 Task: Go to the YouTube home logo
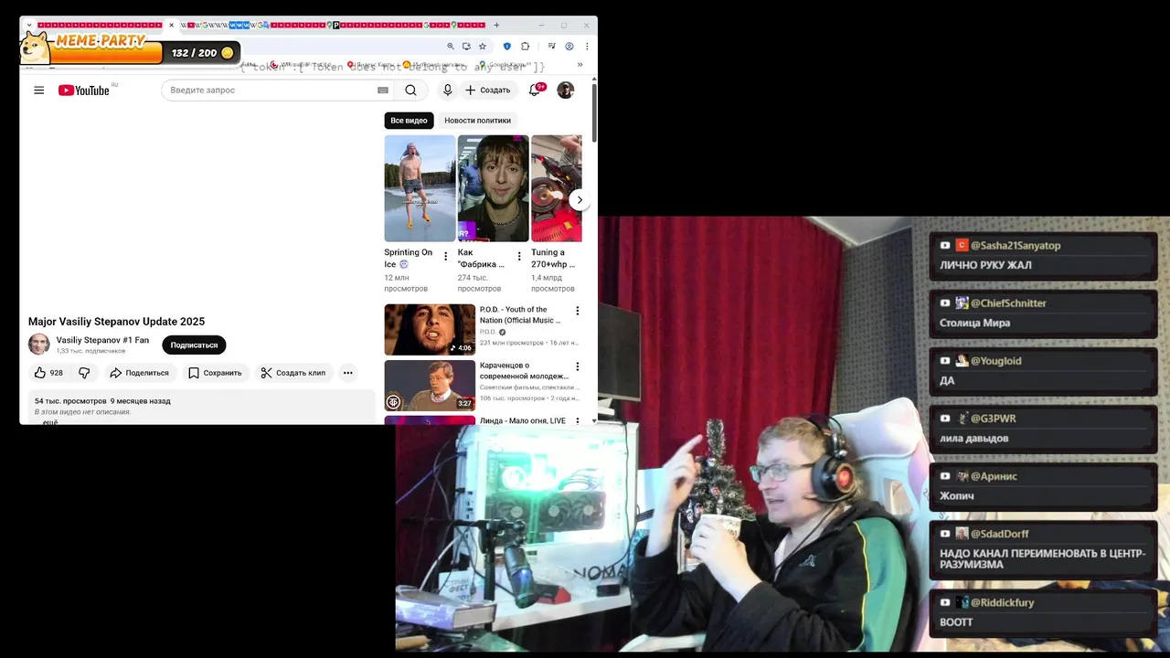[84, 90]
